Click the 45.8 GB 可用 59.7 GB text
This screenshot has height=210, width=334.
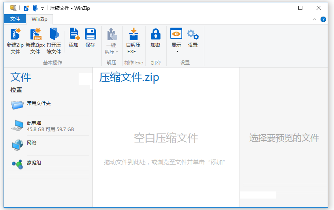[50, 129]
